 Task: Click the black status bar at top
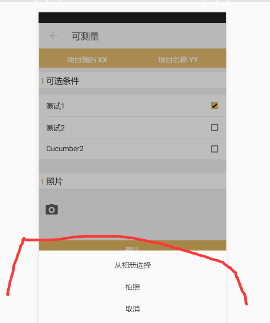tap(132, 18)
